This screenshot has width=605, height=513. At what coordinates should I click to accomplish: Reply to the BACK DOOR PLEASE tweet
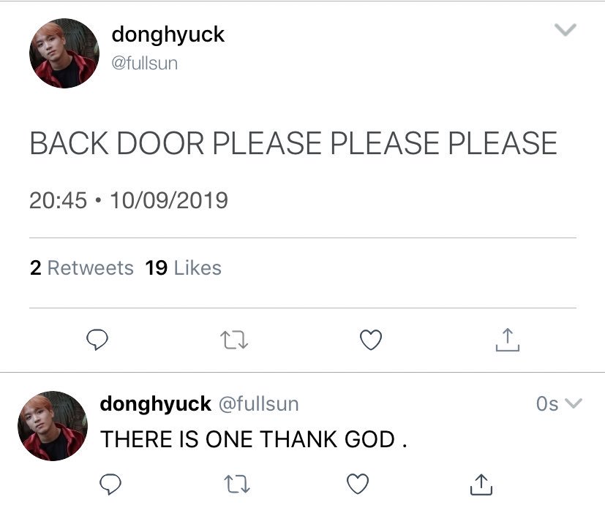click(97, 339)
